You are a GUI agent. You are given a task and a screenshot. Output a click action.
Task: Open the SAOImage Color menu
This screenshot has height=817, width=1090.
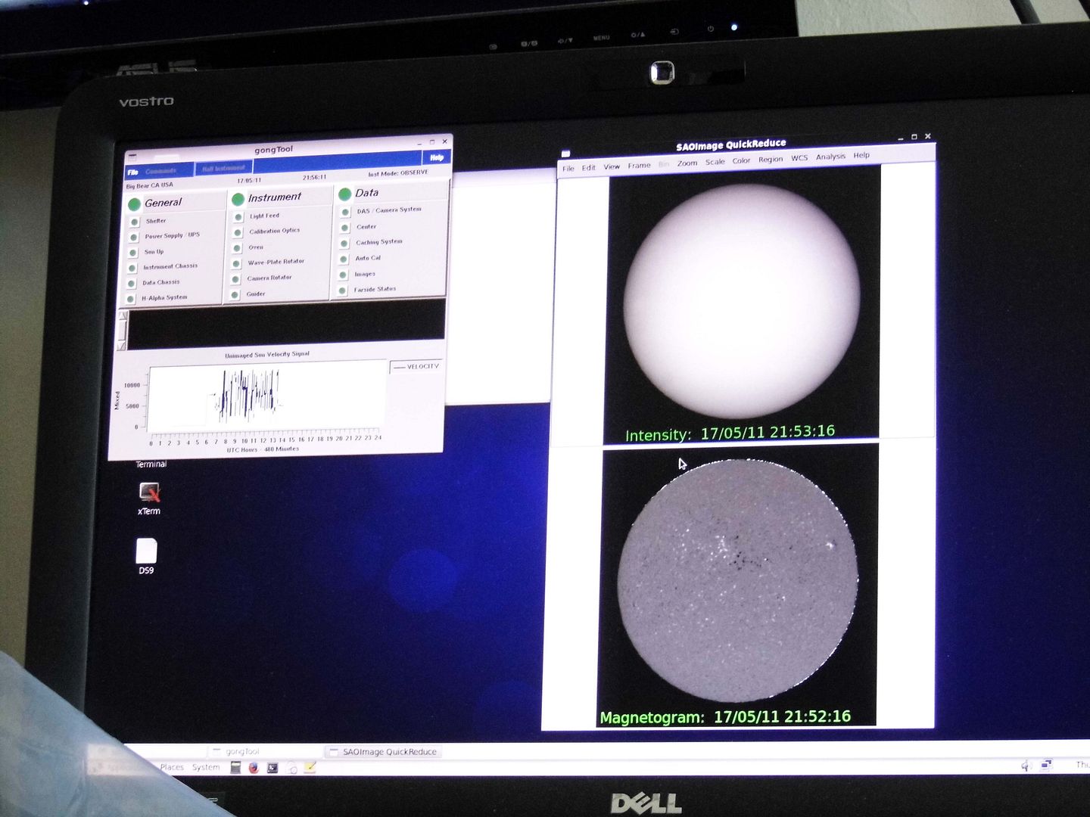click(x=741, y=161)
